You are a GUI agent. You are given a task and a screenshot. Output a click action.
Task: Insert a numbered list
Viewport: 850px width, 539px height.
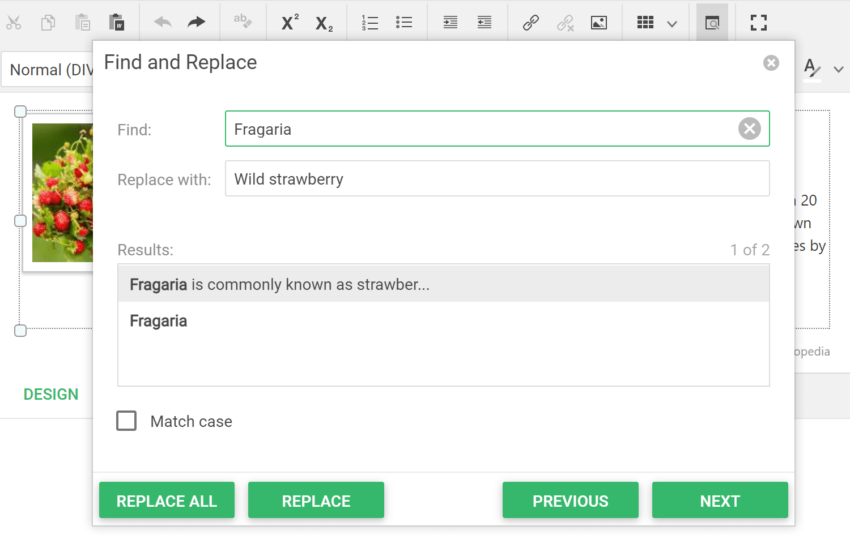point(370,23)
